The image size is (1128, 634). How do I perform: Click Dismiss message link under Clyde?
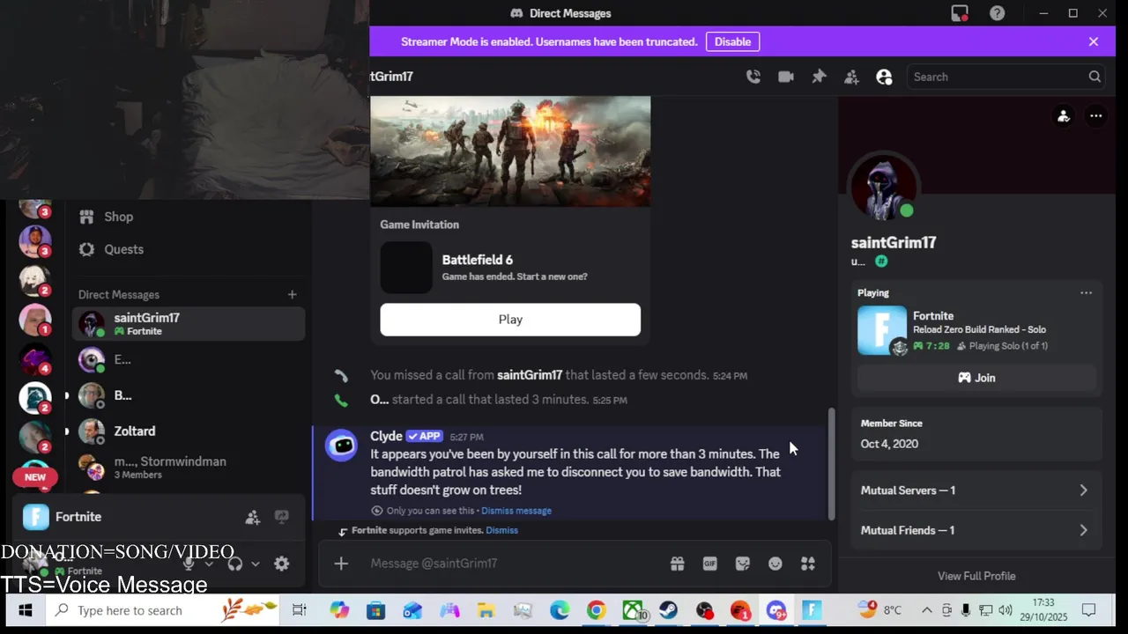516,511
